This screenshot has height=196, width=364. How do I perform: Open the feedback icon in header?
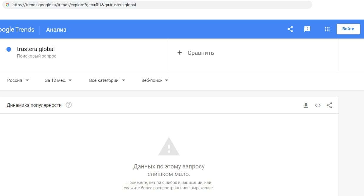tap(307, 29)
